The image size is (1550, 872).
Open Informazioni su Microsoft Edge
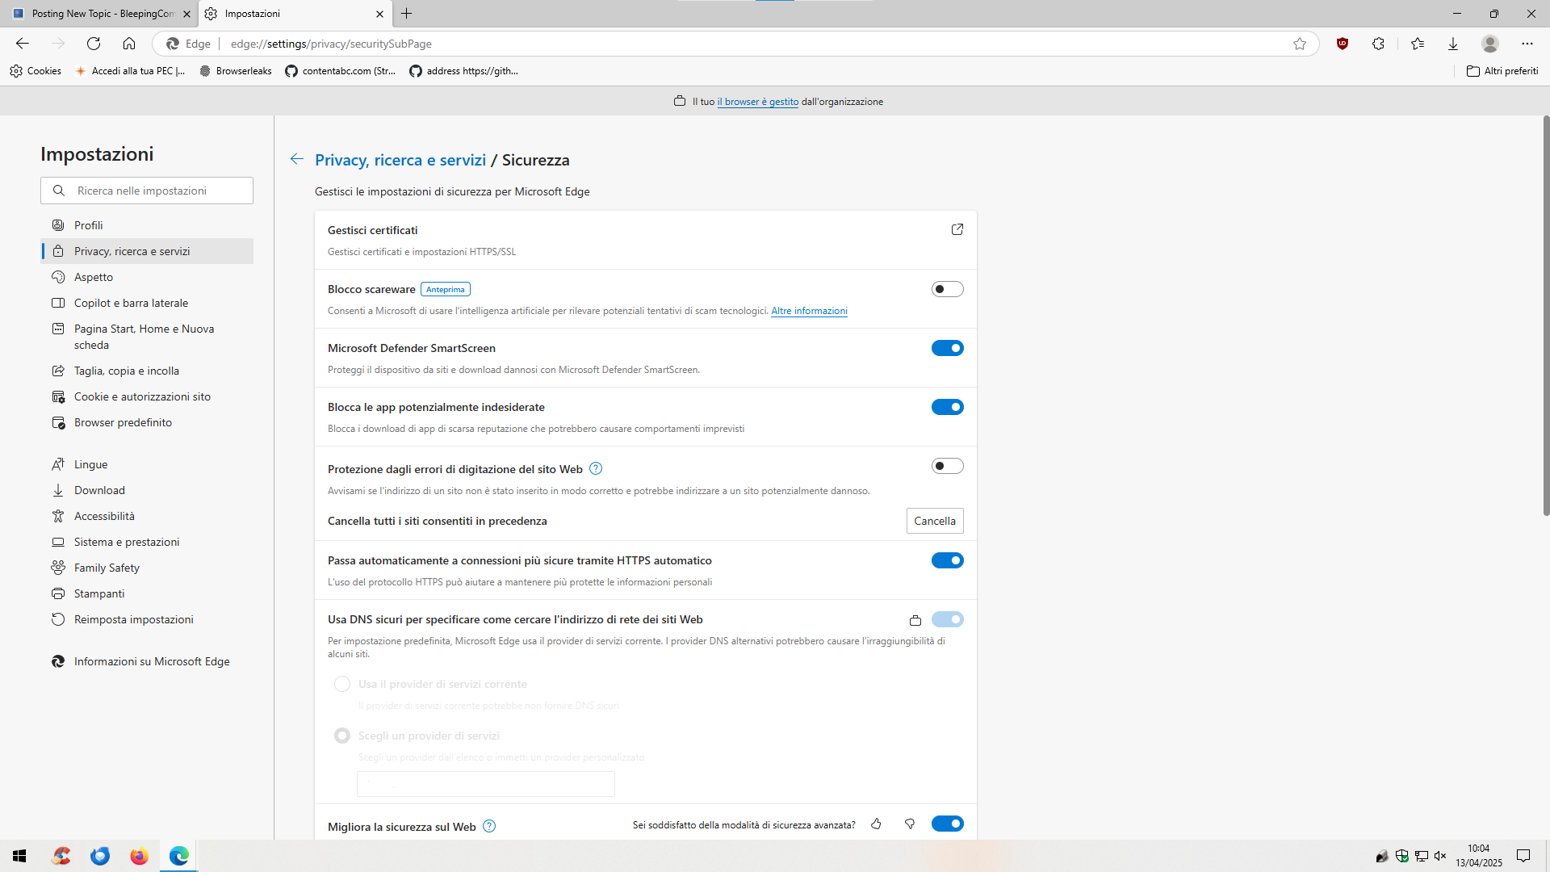pos(147,661)
